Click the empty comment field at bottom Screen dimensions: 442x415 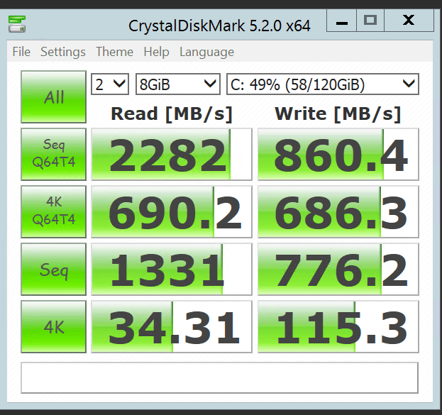(220, 378)
